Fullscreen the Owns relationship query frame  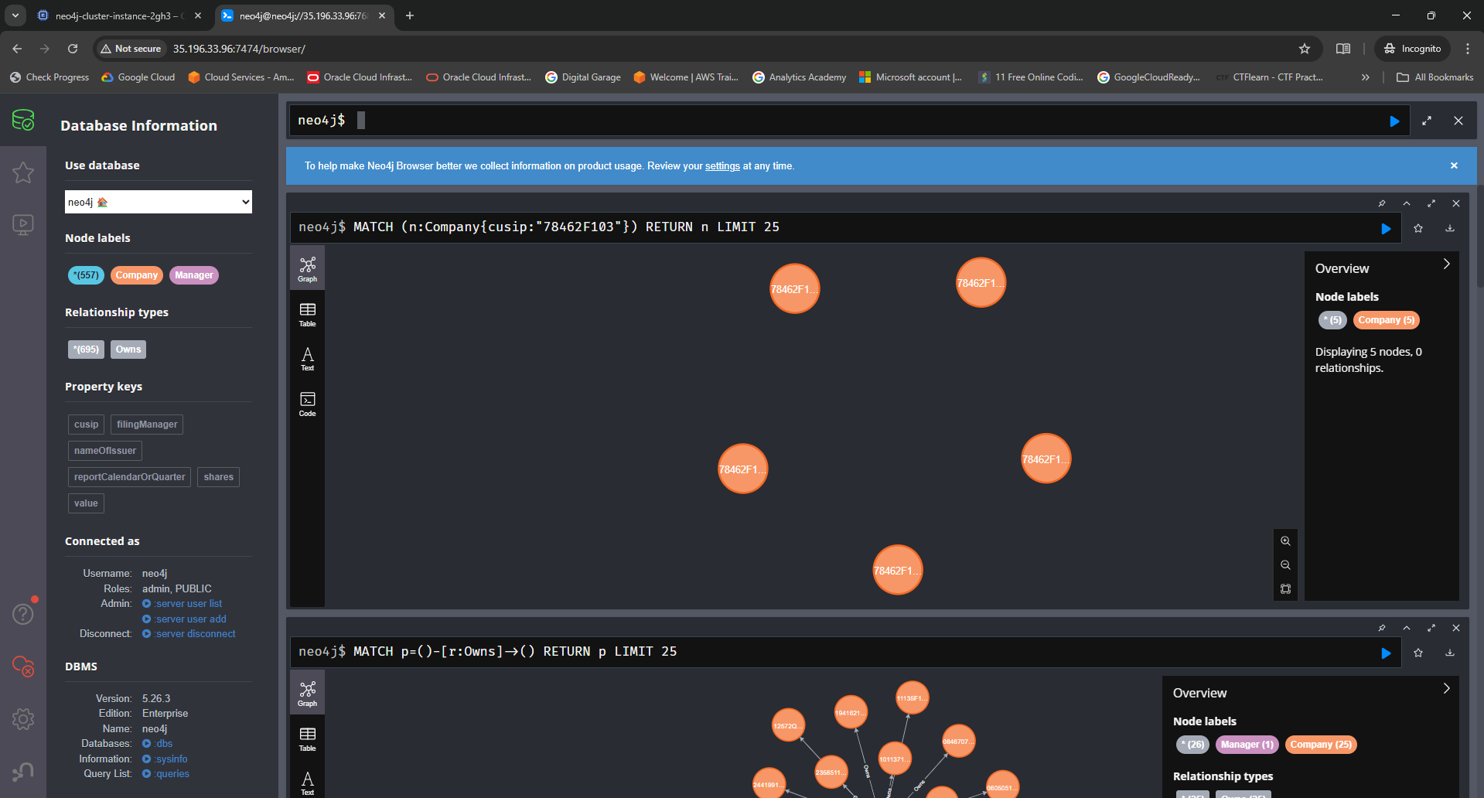pos(1431,628)
